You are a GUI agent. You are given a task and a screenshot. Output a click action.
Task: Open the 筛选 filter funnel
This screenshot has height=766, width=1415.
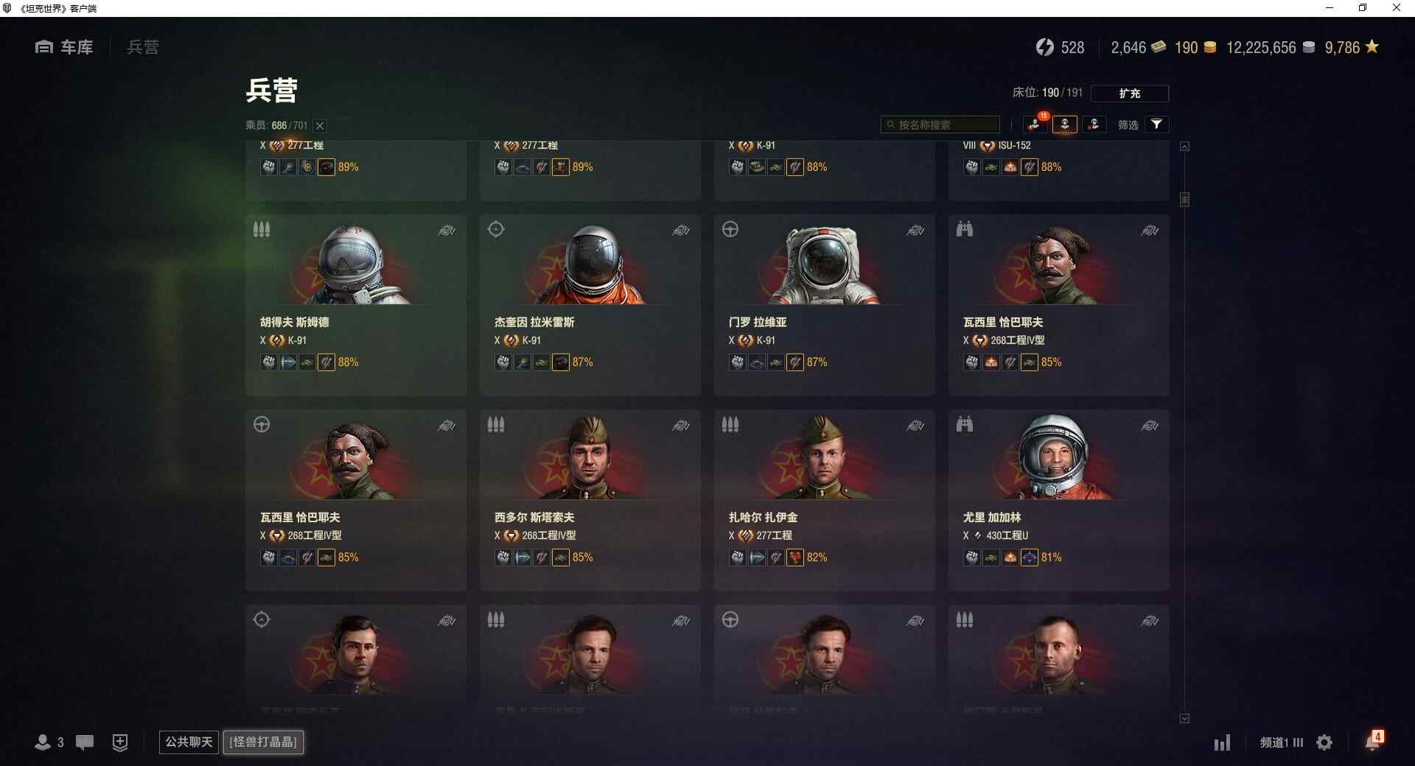point(1157,124)
